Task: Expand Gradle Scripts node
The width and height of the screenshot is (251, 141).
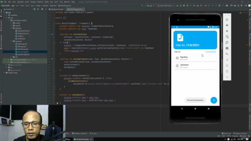Action: [x=4, y=73]
